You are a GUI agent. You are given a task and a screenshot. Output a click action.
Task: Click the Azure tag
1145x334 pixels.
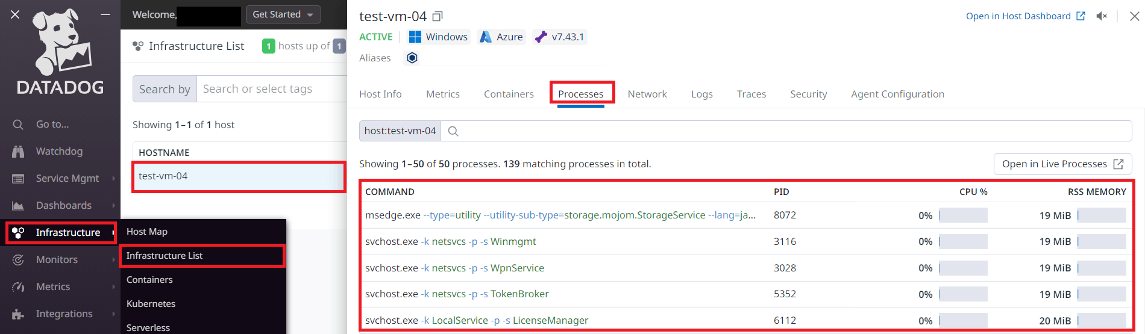pos(501,37)
